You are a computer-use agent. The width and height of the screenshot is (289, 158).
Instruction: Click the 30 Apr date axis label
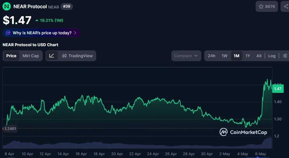207,154
